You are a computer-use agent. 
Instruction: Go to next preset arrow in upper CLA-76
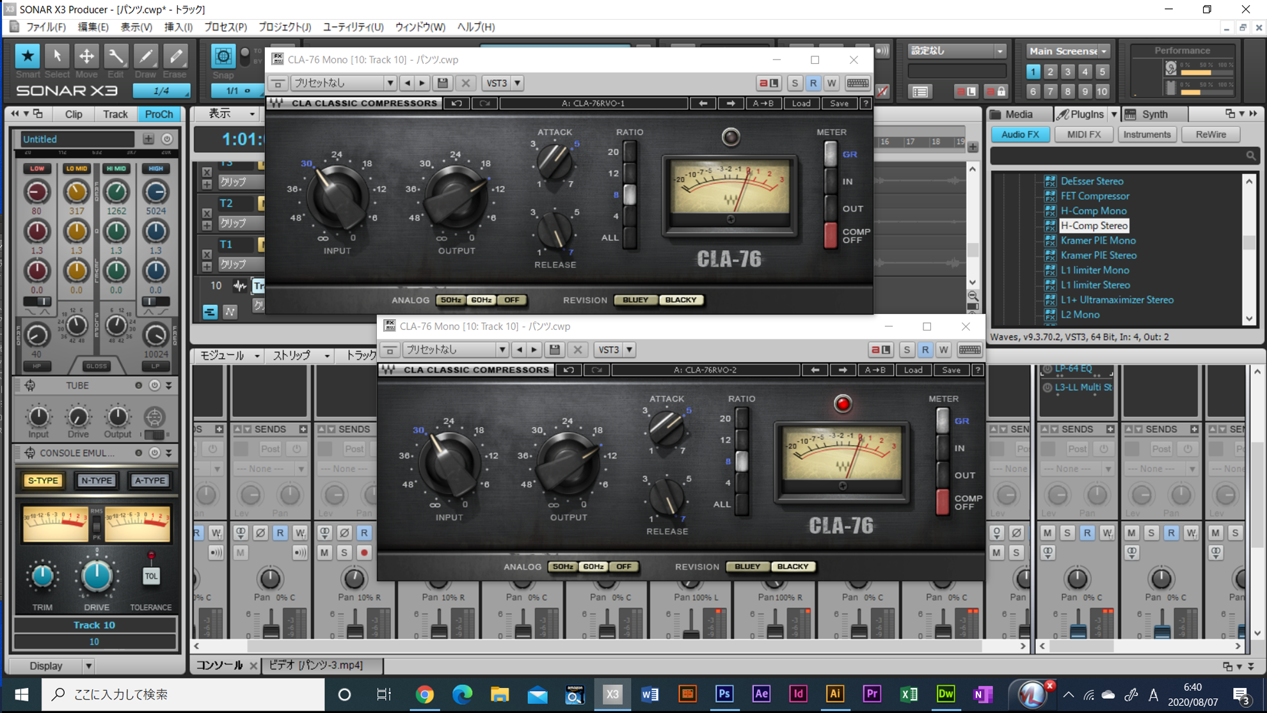coord(730,103)
